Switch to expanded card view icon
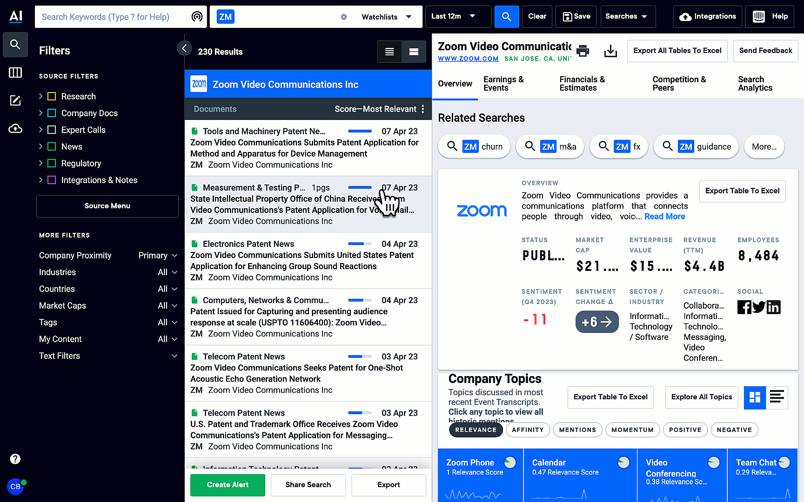 click(414, 52)
